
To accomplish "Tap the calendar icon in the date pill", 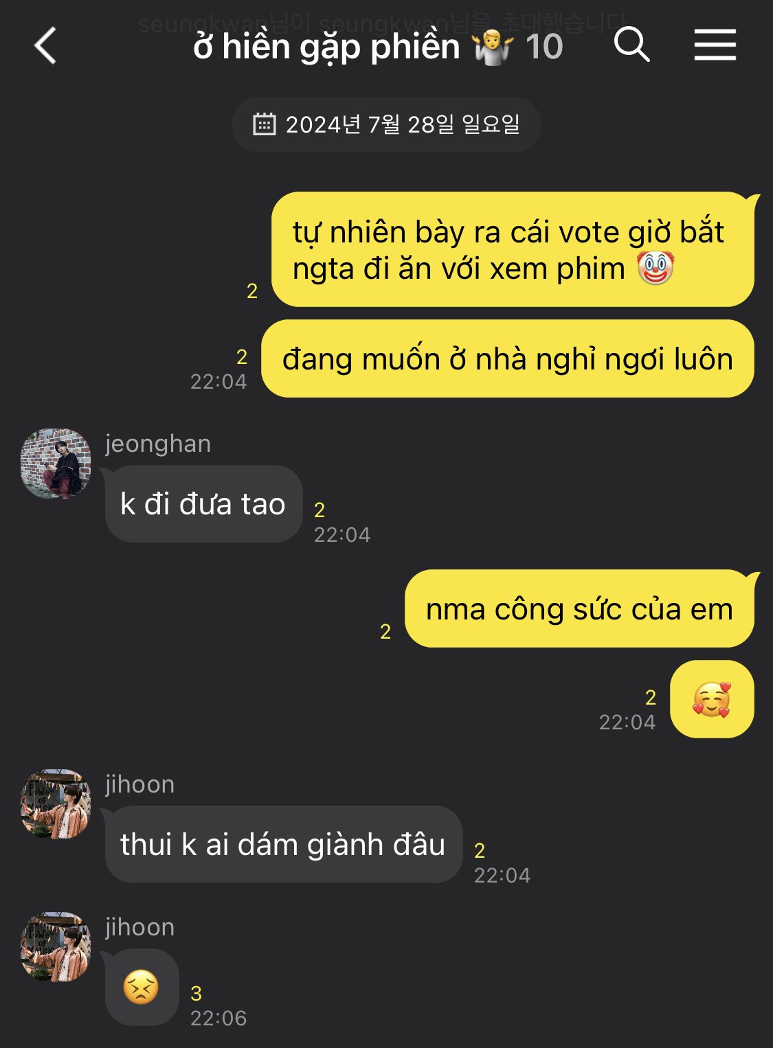I will coord(265,124).
